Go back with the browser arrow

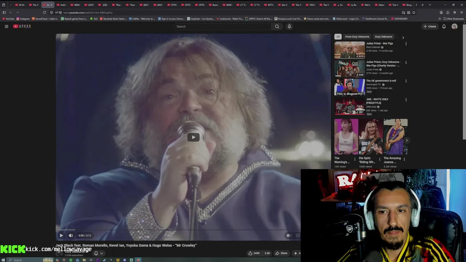(x=11, y=12)
